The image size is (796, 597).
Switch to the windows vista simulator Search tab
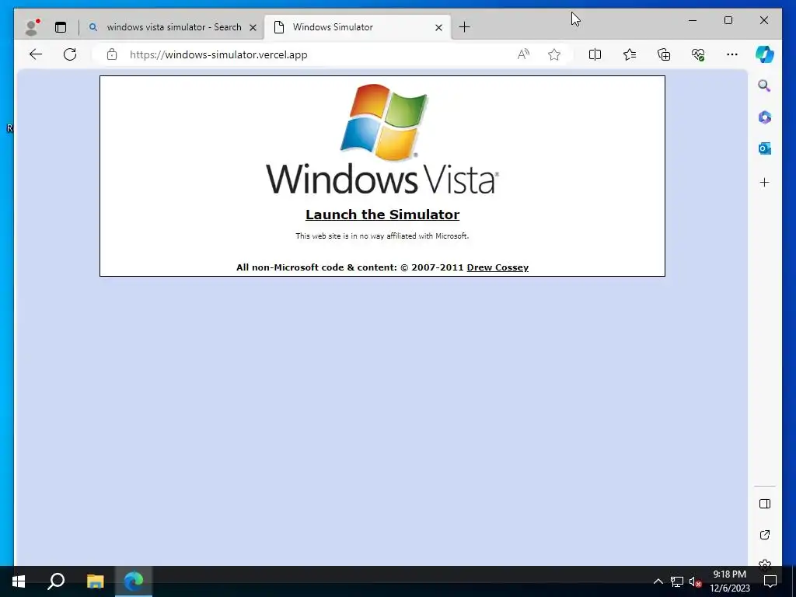coord(173,27)
